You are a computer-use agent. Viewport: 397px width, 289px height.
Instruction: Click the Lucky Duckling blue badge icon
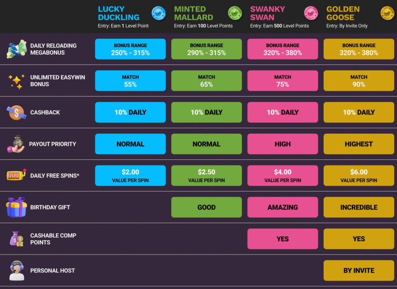pos(158,13)
